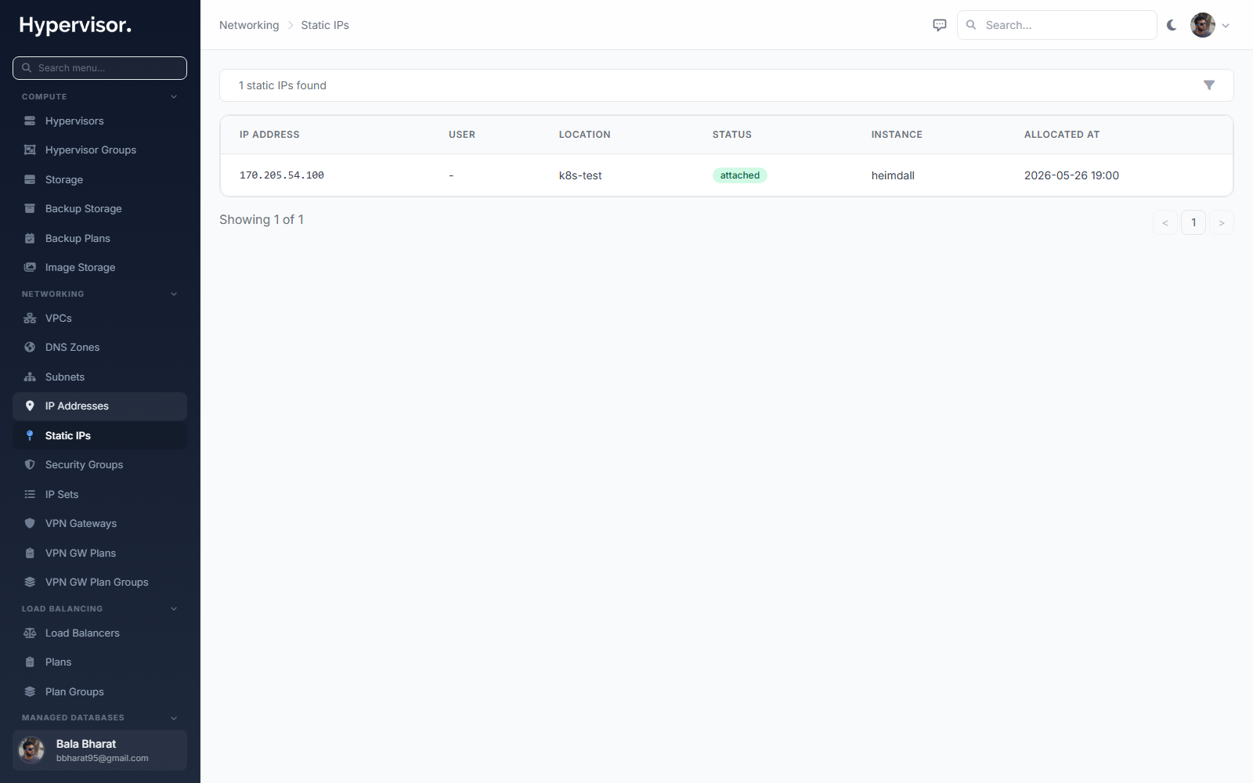The image size is (1253, 783).
Task: Click the Security Groups shield icon
Action: tap(30, 464)
